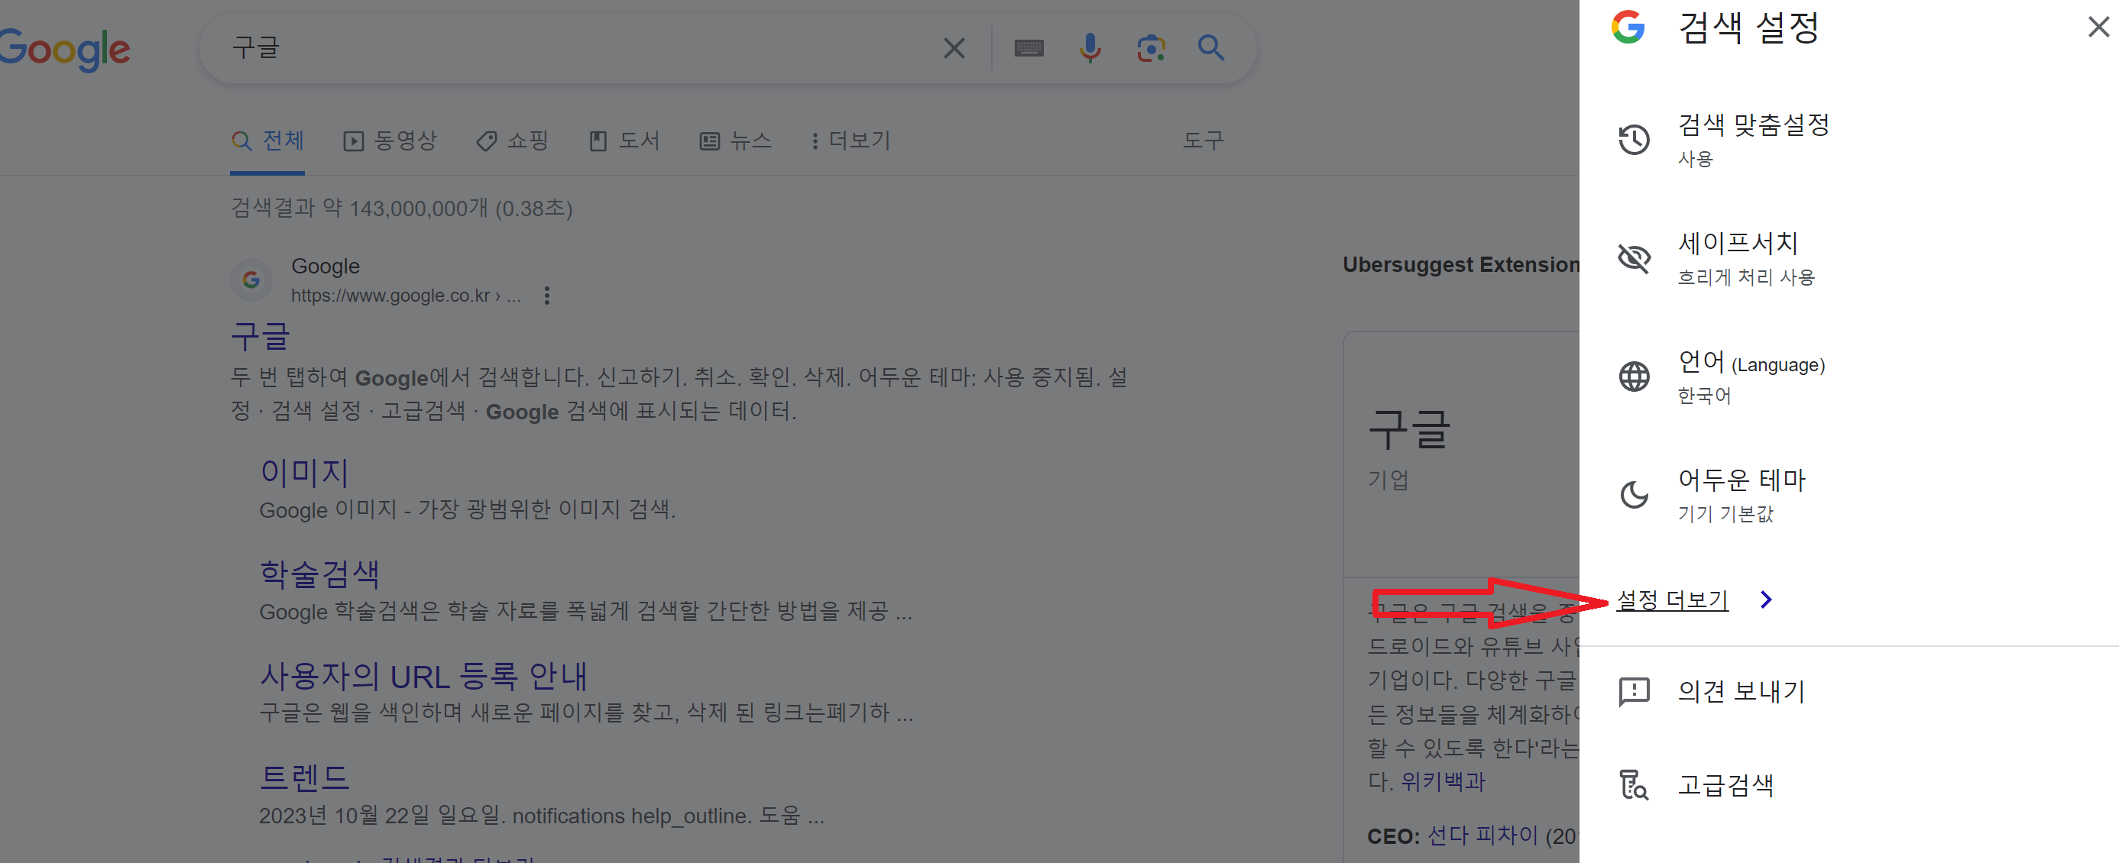Viewport: 2119px width, 863px height.
Task: Open the 더보기 search categories menu
Action: [x=851, y=140]
